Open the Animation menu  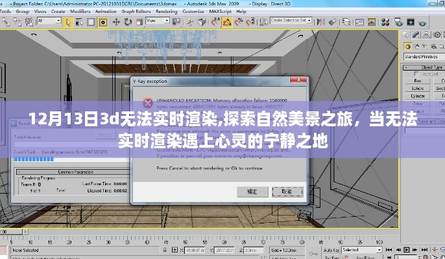click(106, 12)
